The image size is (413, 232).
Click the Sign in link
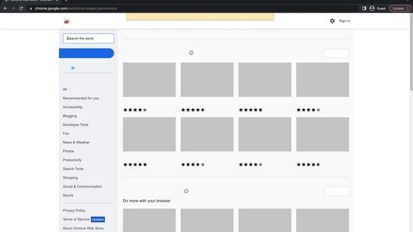coord(344,21)
